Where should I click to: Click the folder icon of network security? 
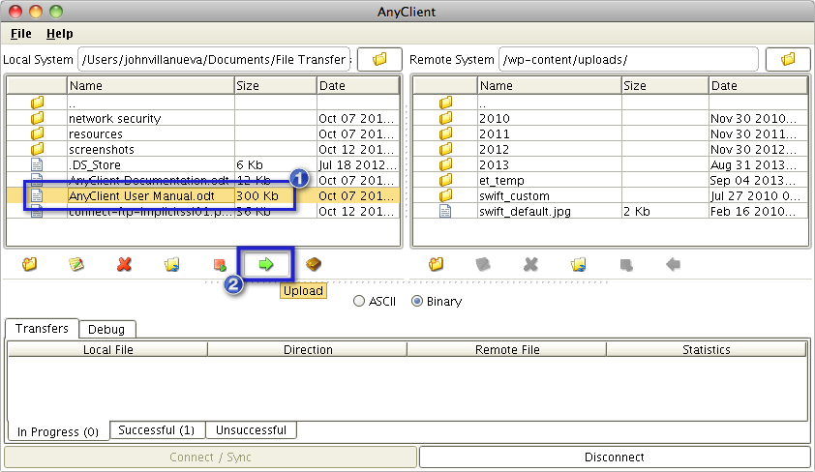pos(37,118)
